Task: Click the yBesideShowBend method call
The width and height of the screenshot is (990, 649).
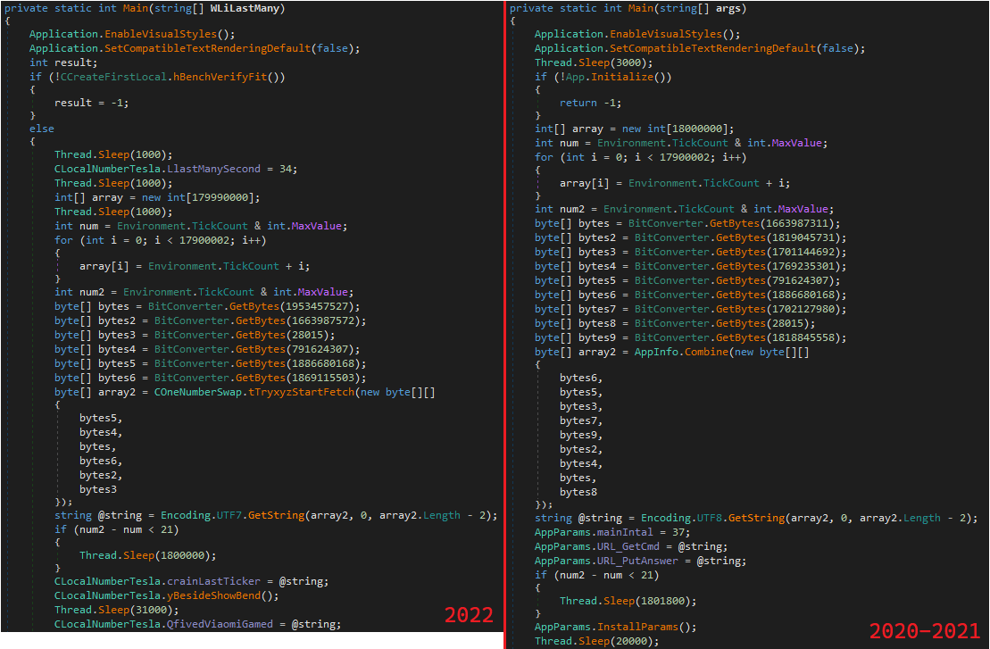Action: [213, 596]
